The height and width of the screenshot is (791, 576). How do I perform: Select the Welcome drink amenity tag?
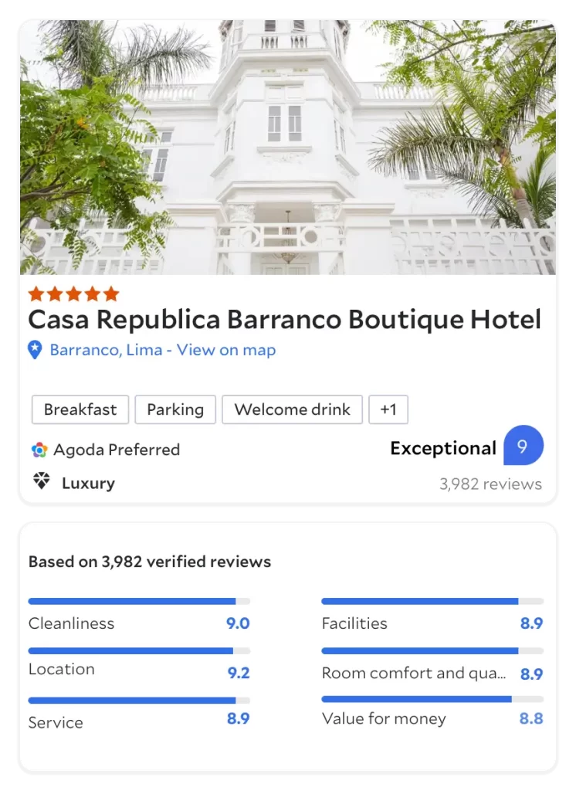pyautogui.click(x=292, y=409)
